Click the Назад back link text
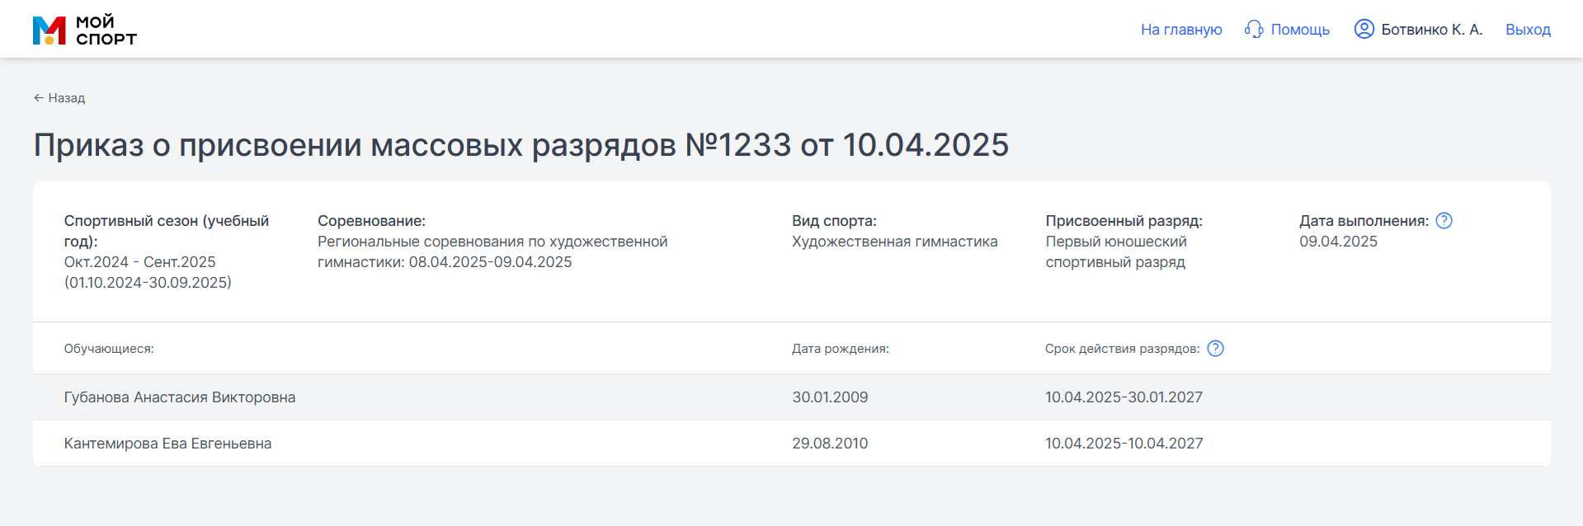1583x526 pixels. click(67, 98)
